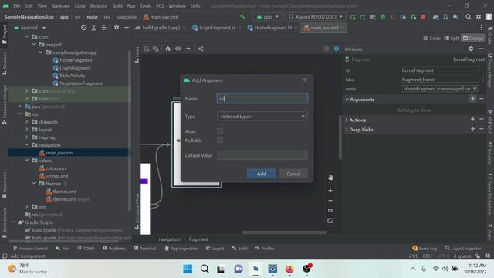Viewport: 494px width, 278px height.
Task: Open Windows taskbar Search icon
Action: (205, 269)
